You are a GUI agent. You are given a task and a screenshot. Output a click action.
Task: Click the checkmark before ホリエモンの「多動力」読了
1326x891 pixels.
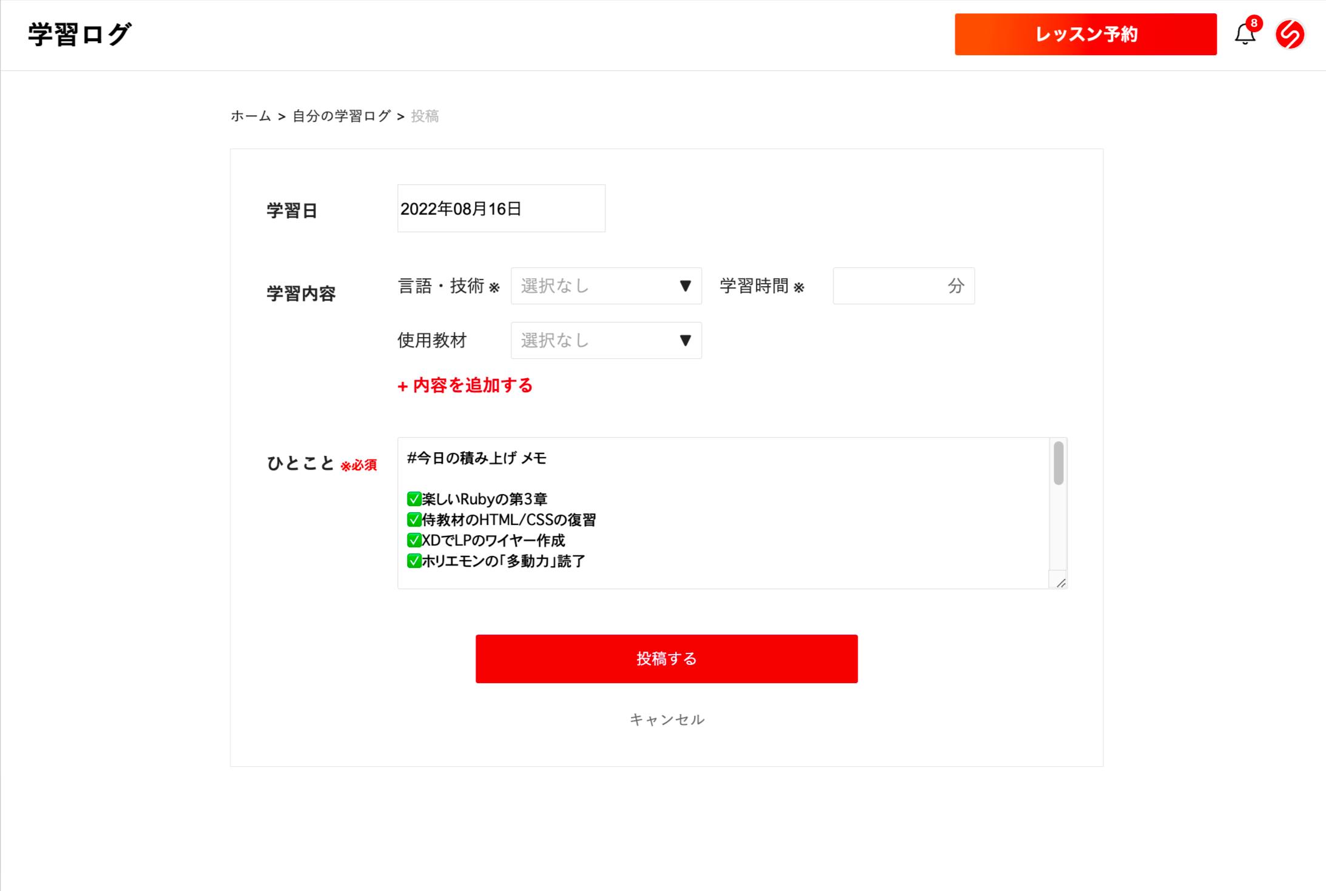(x=414, y=561)
